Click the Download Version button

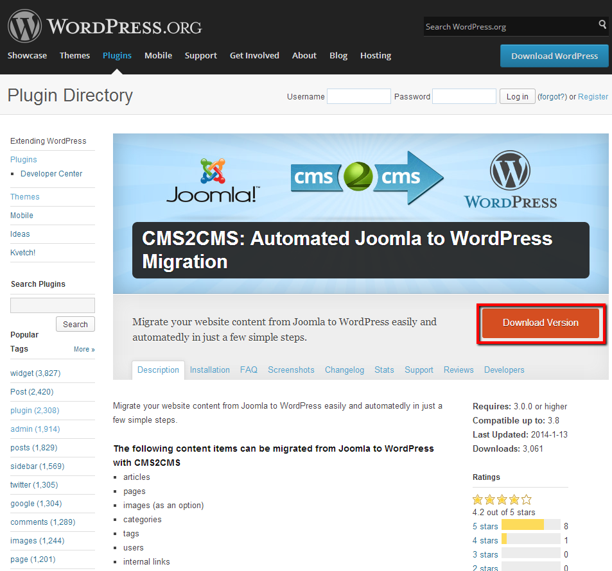541,323
